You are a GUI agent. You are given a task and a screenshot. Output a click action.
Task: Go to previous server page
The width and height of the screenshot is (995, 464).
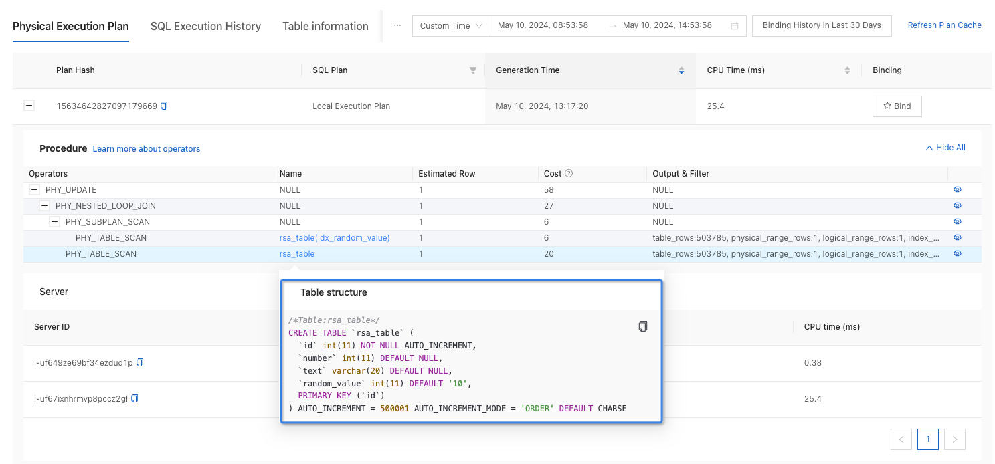click(901, 439)
